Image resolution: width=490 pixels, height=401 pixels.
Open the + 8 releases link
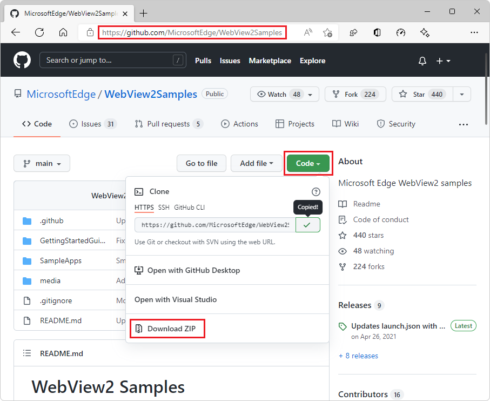[358, 356]
